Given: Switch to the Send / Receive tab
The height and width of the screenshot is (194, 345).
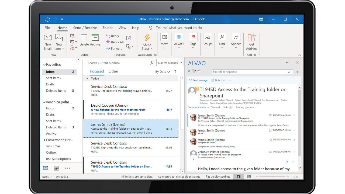Looking at the screenshot, I should pyautogui.click(x=85, y=28).
